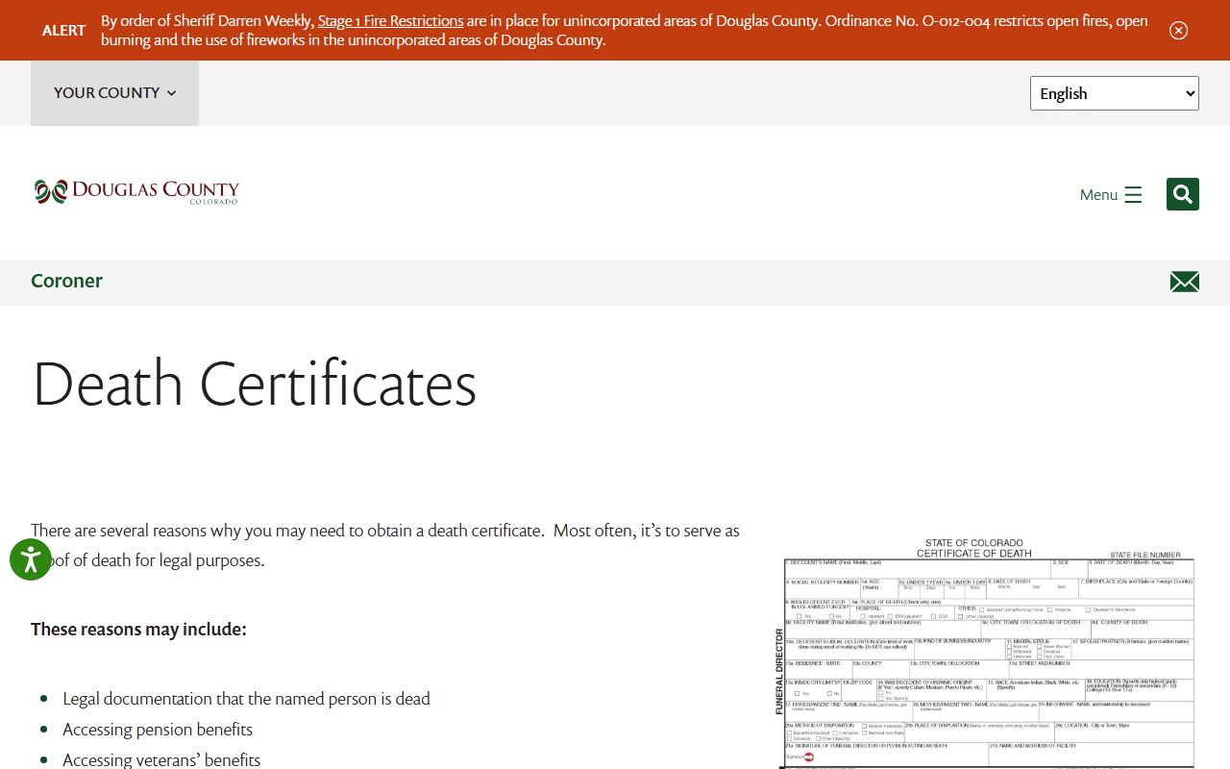Select the Accessing pension benefits list item
Viewport: 1230px width, 769px height.
click(x=158, y=730)
